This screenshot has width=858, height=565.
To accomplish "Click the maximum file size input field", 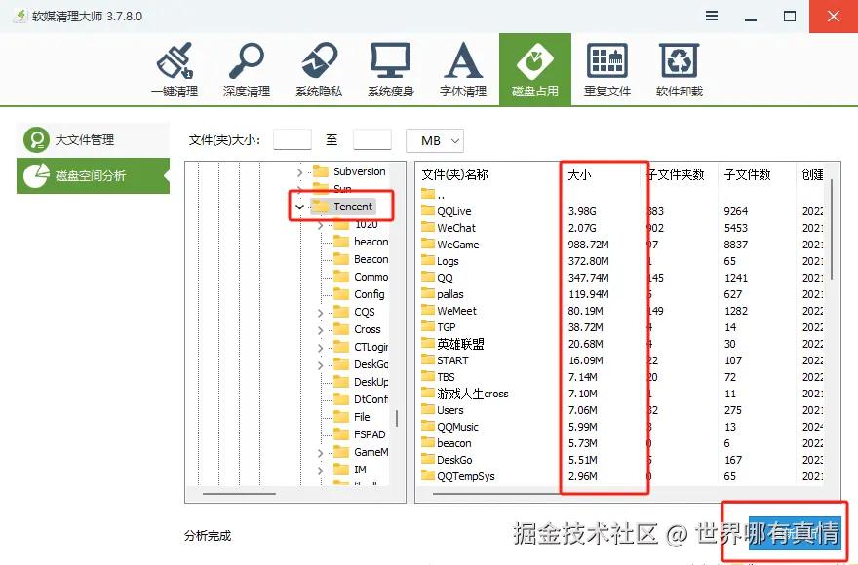I will 372,139.
